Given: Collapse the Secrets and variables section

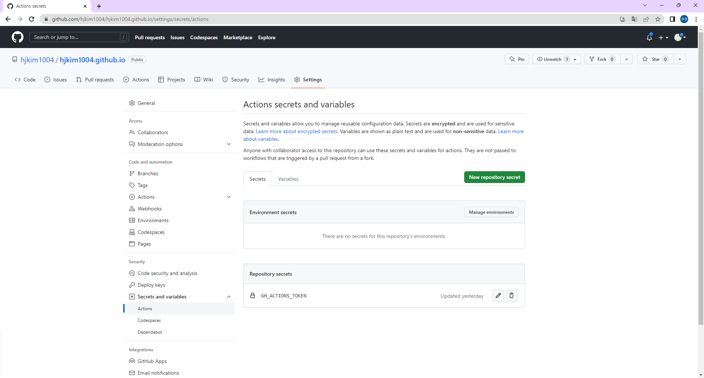Looking at the screenshot, I should tap(229, 297).
